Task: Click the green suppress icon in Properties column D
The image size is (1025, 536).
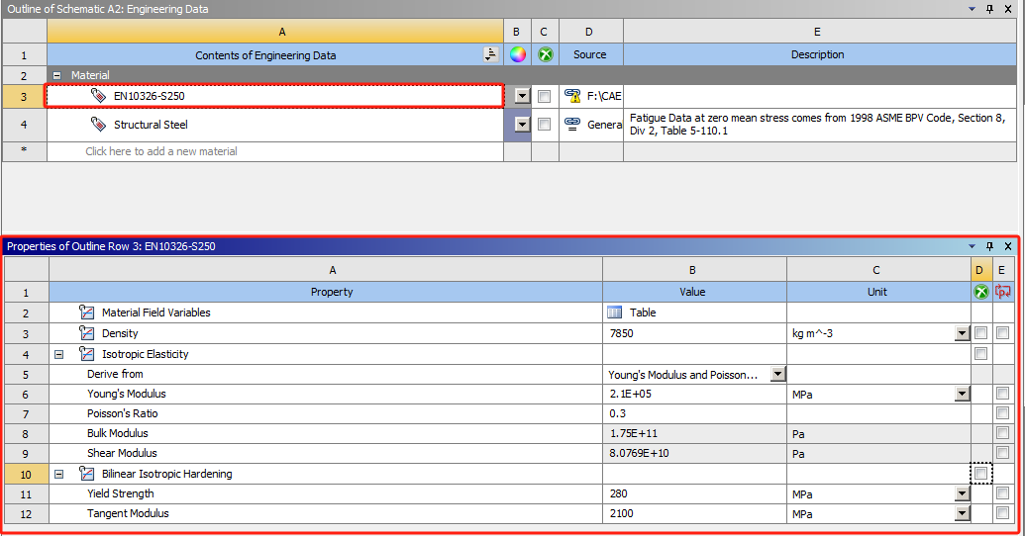Action: 981,292
